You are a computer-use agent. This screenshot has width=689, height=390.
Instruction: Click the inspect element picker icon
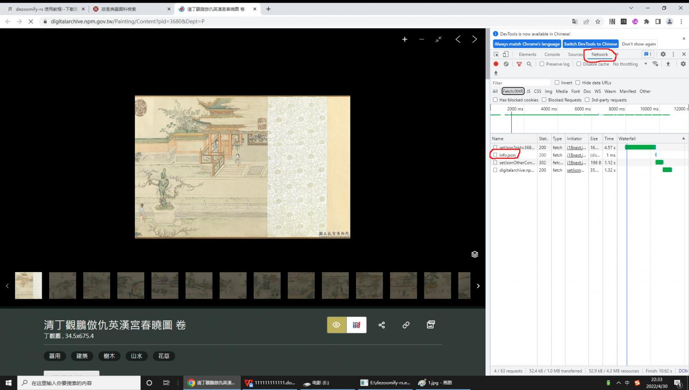496,54
